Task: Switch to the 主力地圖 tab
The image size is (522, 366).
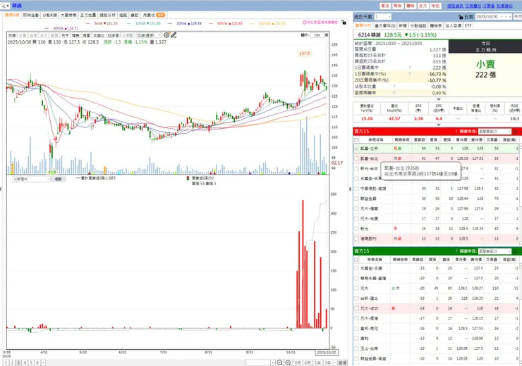Action: [x=88, y=15]
